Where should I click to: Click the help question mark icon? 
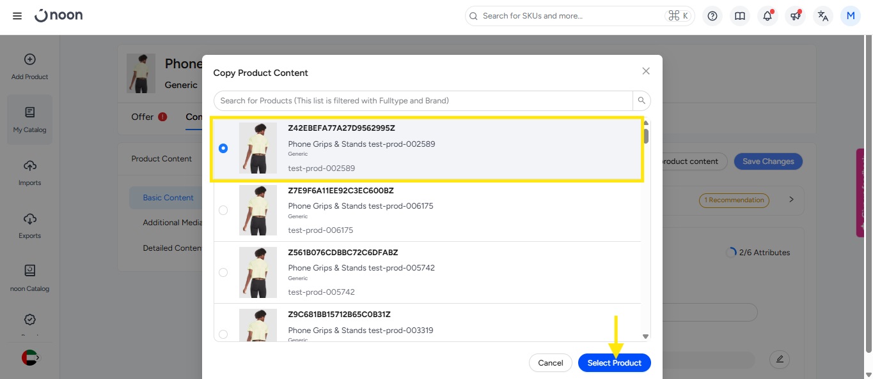tap(712, 16)
